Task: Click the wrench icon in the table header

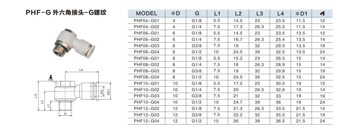Action: pyautogui.click(x=322, y=13)
